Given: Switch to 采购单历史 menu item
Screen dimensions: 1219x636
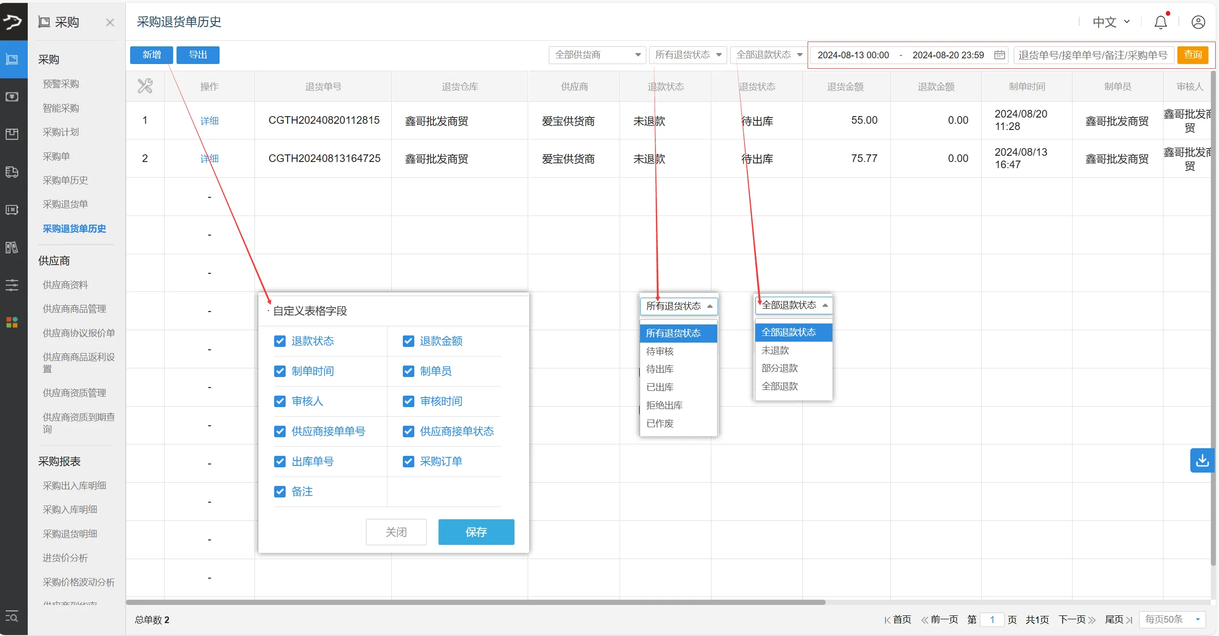Looking at the screenshot, I should point(65,180).
